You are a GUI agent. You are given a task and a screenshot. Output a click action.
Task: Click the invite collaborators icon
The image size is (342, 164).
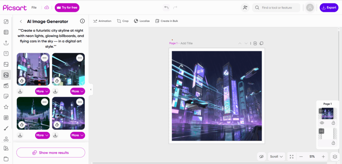(245, 8)
